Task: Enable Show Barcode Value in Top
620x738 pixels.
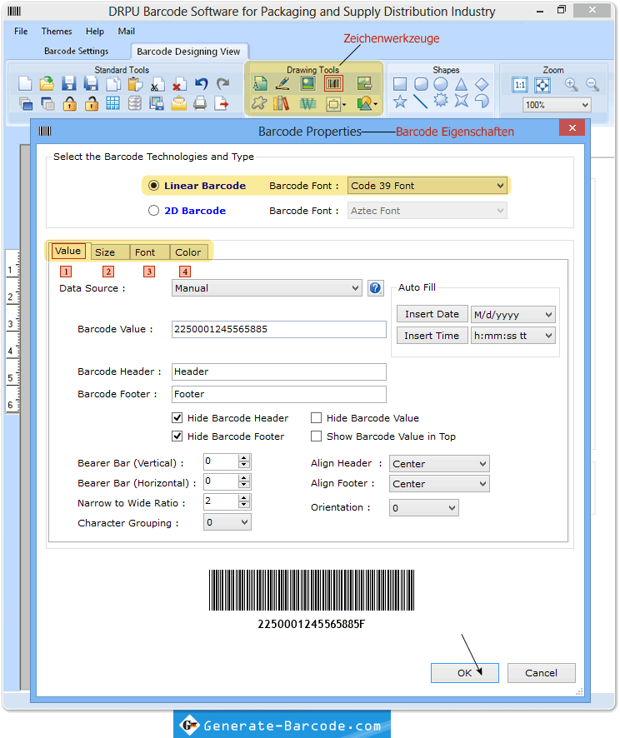Action: [317, 436]
